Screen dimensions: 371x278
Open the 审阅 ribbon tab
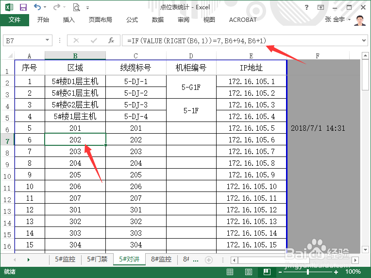(x=184, y=20)
